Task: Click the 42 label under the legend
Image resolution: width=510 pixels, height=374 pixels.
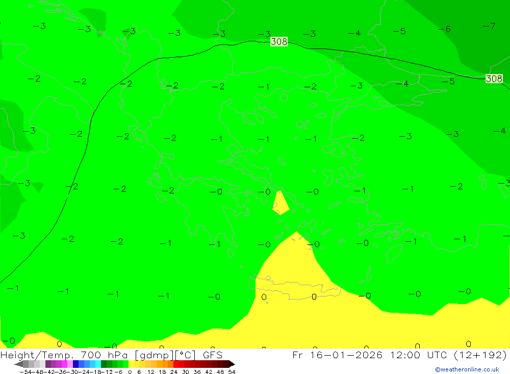Action: (x=209, y=372)
